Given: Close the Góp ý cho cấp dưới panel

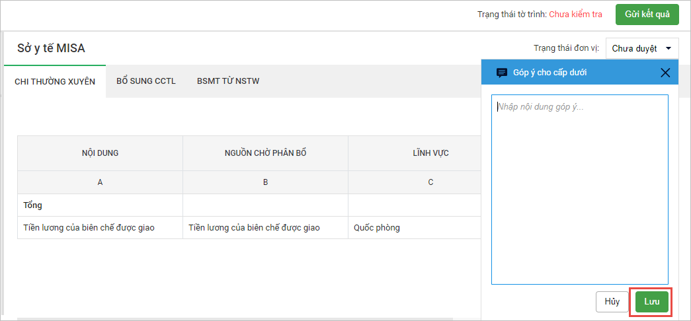Looking at the screenshot, I should click(665, 73).
